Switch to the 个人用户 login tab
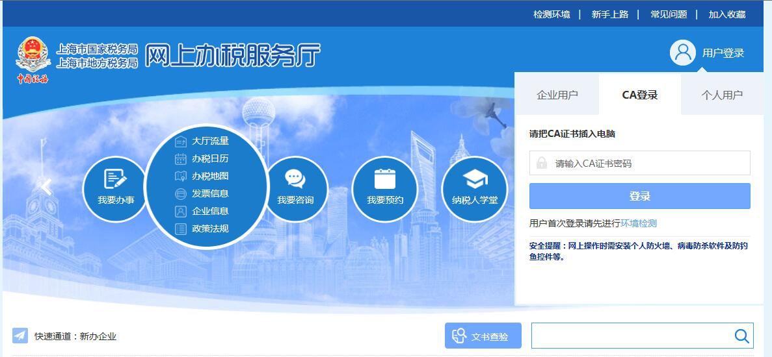The image size is (772, 357). click(721, 95)
